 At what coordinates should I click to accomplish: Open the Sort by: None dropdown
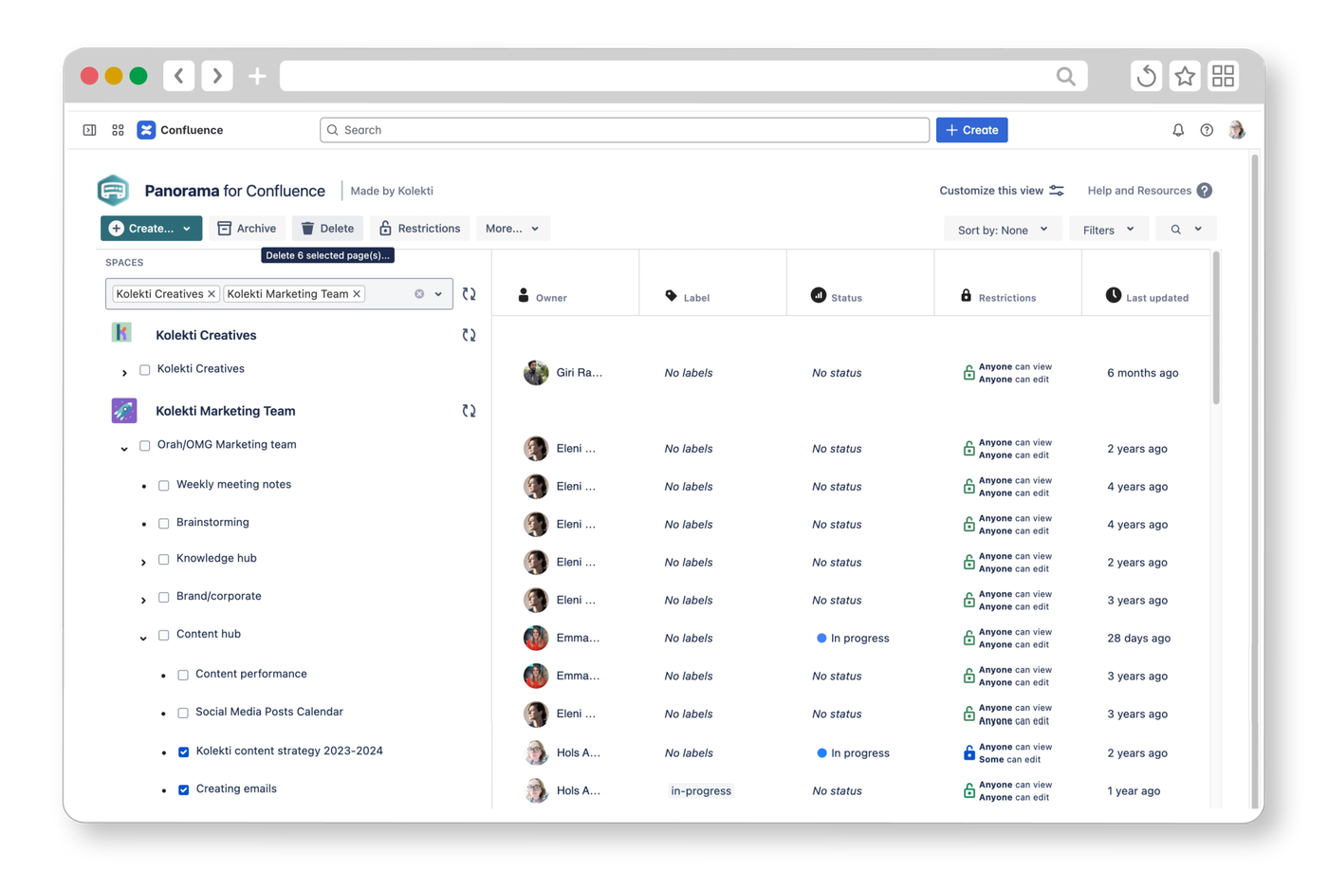click(x=1003, y=230)
